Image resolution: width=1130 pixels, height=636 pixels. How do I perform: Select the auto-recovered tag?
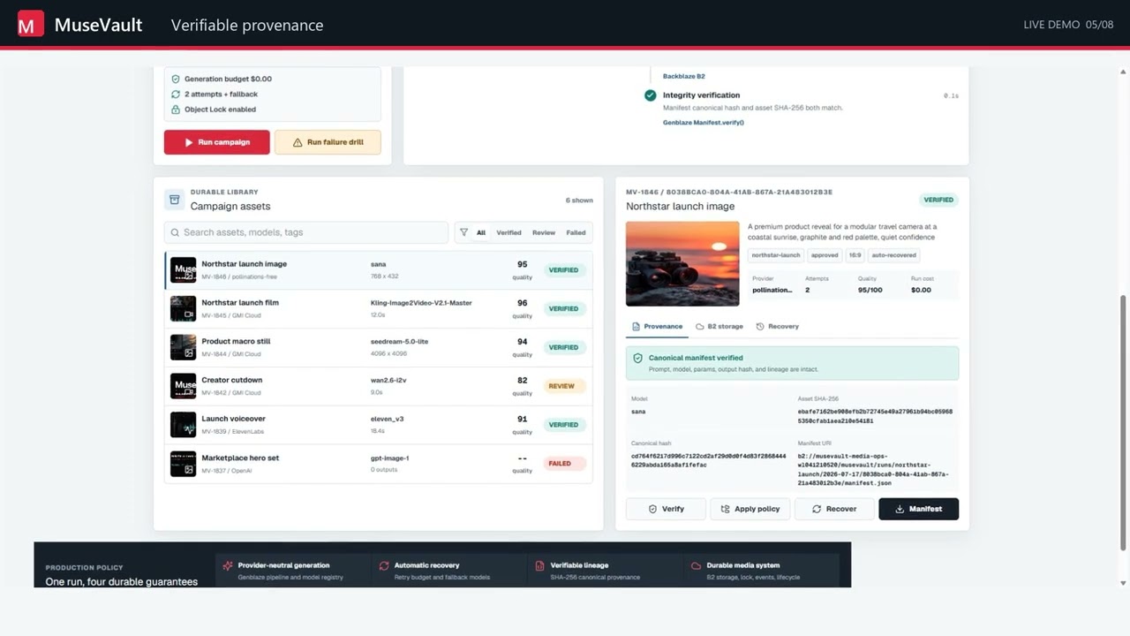click(x=895, y=255)
